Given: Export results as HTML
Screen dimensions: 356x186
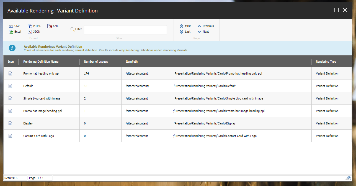Looking at the screenshot, I should (34, 26).
